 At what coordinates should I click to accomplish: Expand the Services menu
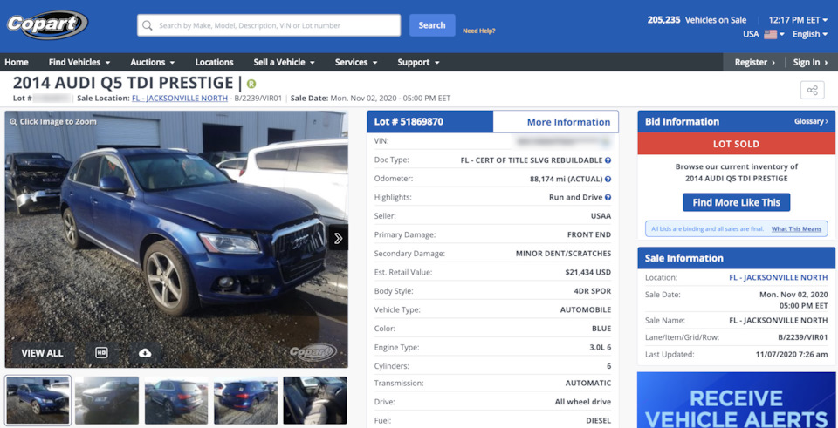tap(356, 63)
